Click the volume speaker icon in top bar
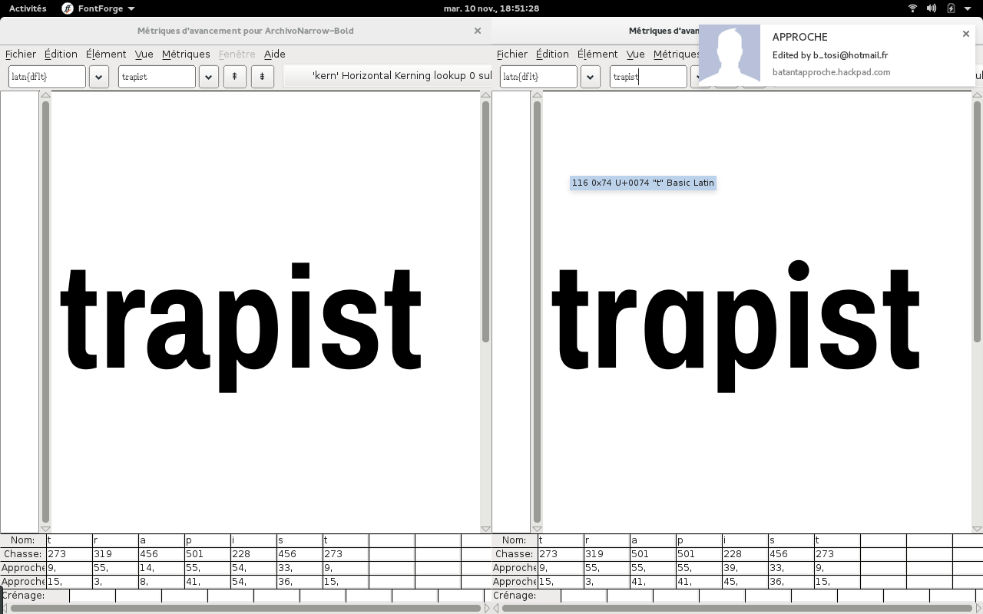This screenshot has width=983, height=614. (932, 8)
